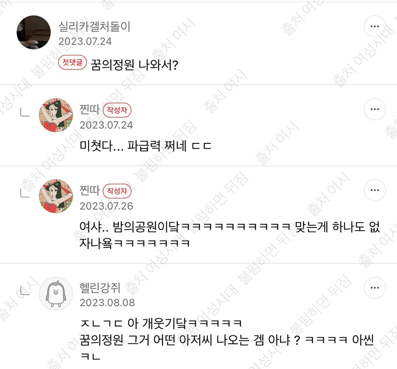The height and width of the screenshot is (369, 397).
Task: Select the date 2023.08.08 on 헬린강쥐's reply
Action: pos(107,302)
